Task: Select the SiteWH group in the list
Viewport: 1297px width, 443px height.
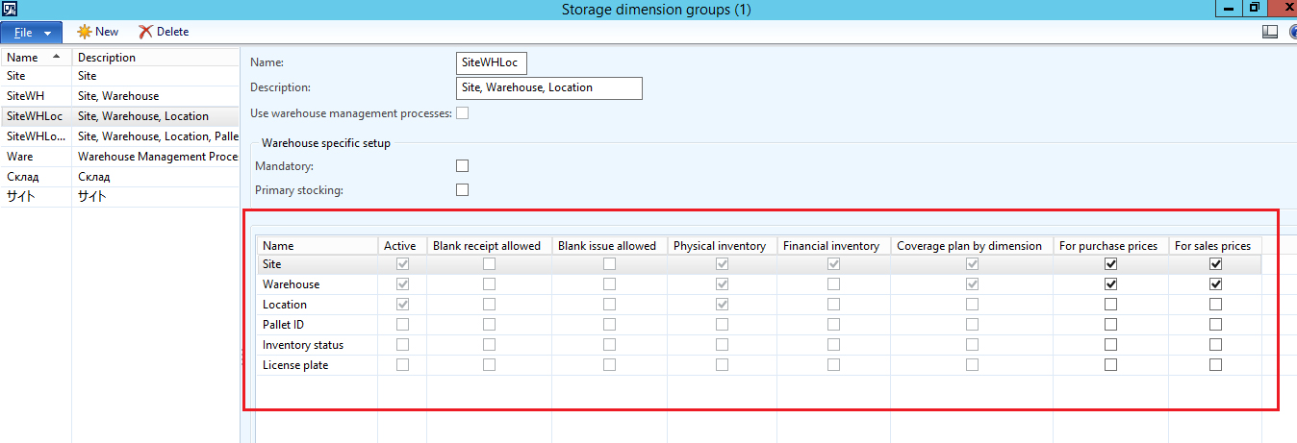Action: coord(25,96)
